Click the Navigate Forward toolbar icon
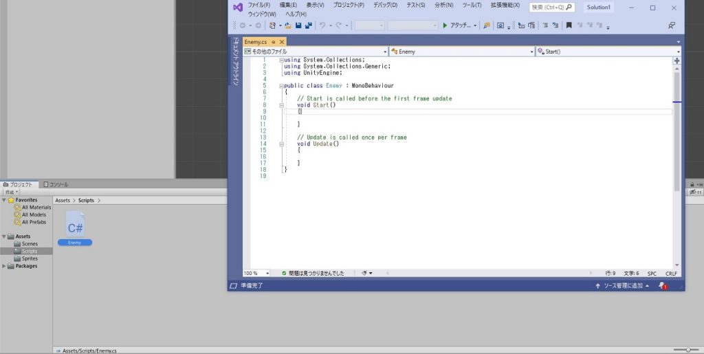The image size is (704, 354). (x=258, y=25)
